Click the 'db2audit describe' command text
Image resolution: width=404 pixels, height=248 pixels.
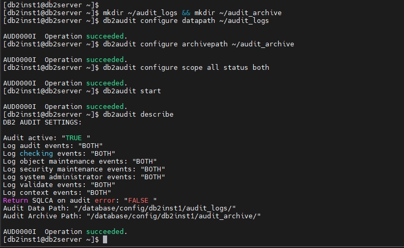point(138,115)
